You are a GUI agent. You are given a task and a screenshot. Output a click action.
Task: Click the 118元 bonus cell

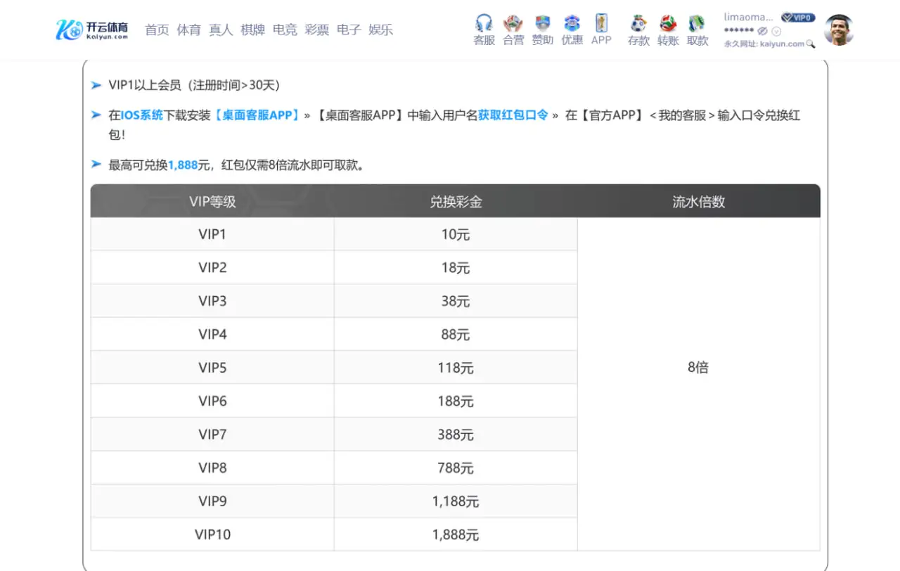(x=456, y=368)
